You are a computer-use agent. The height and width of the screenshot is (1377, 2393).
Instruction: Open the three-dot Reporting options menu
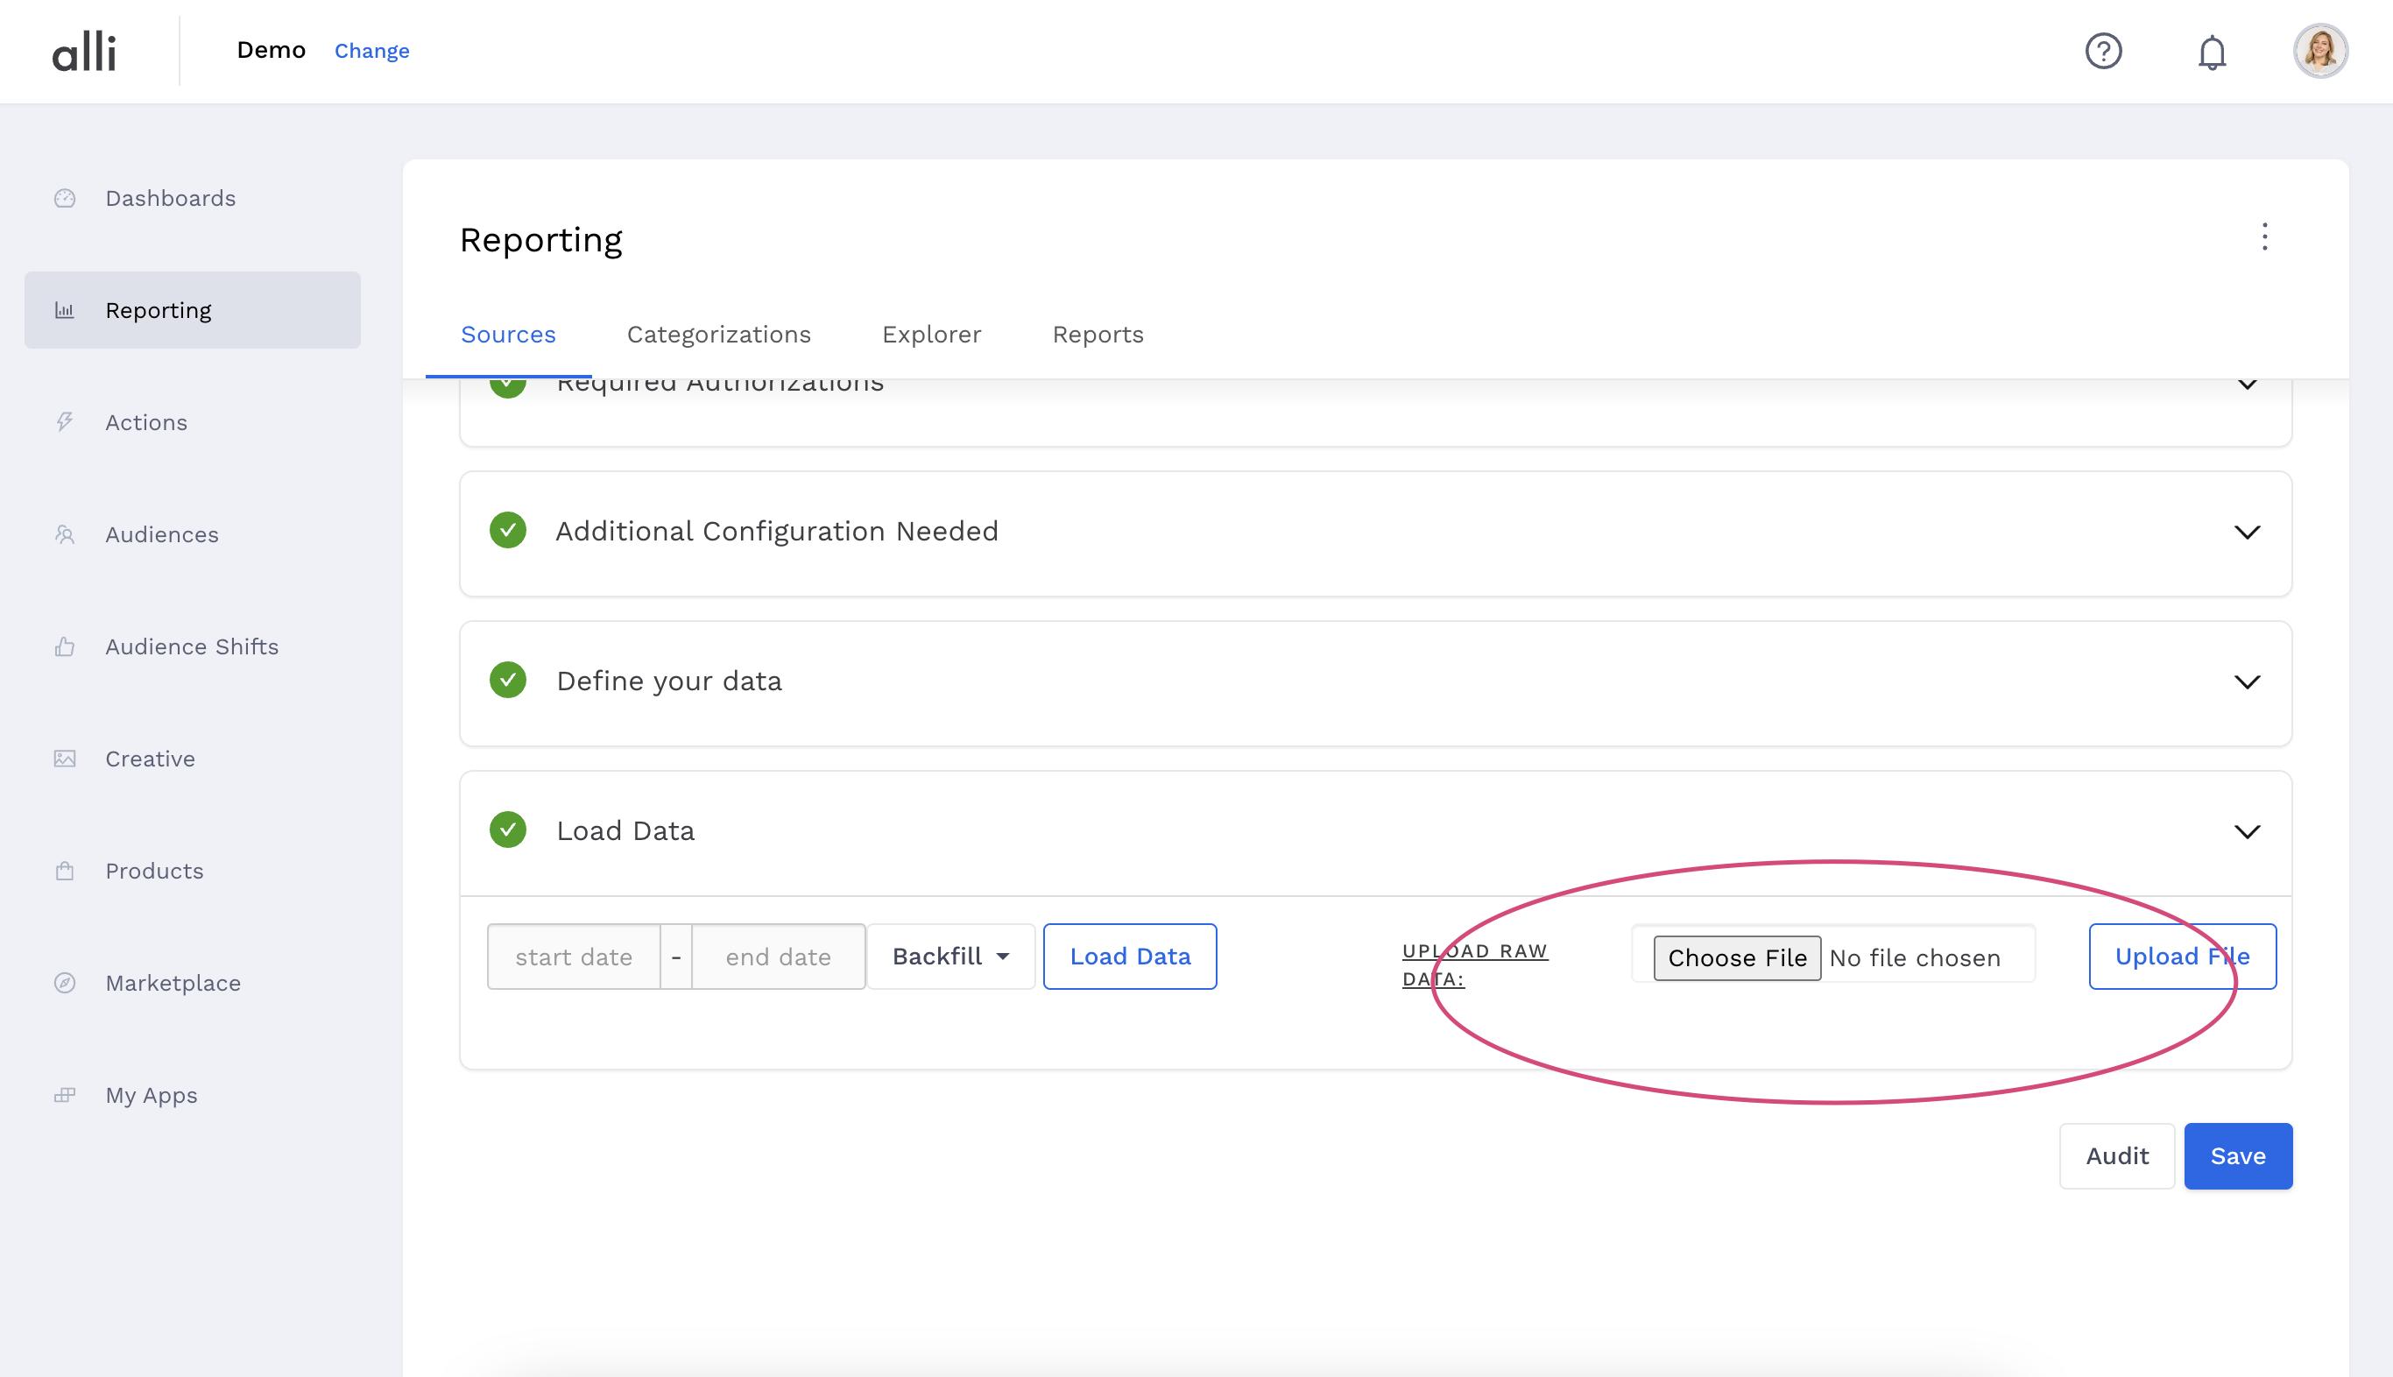click(x=2264, y=237)
